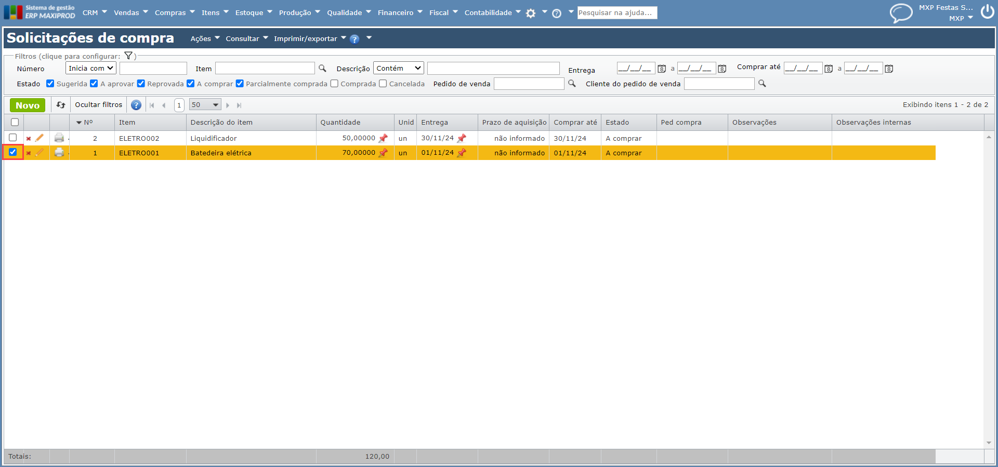Enable the Comprada state filter
This screenshot has height=467, width=998.
[334, 83]
